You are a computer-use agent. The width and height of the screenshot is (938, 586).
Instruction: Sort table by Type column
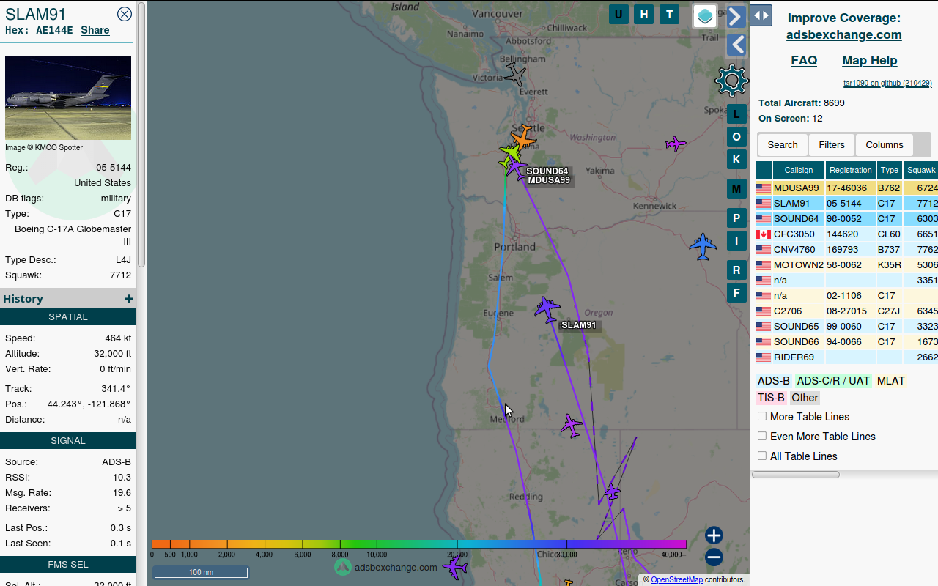click(890, 170)
